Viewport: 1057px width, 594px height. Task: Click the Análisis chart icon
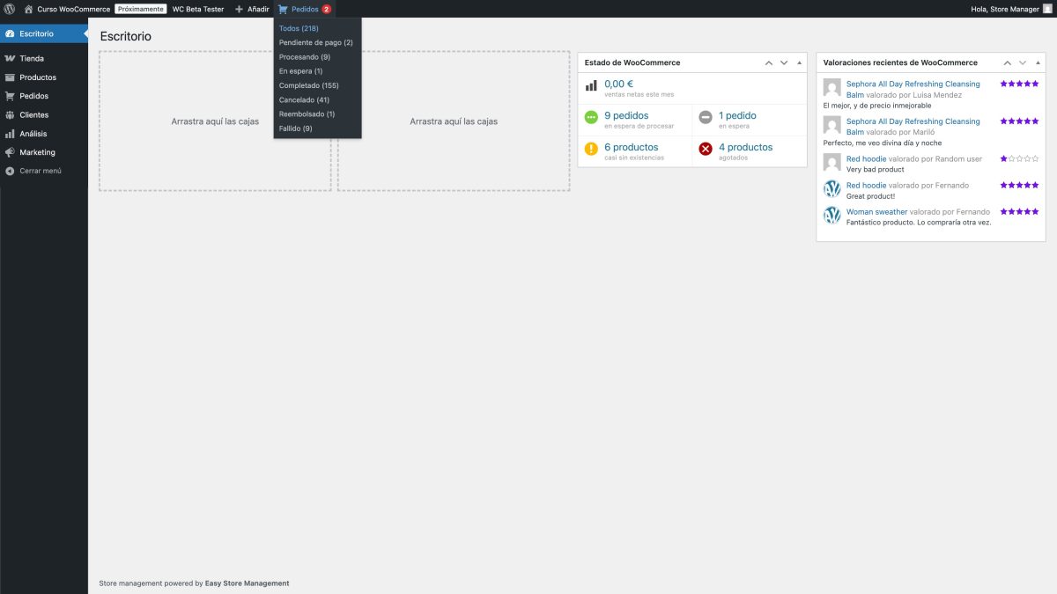(9, 133)
